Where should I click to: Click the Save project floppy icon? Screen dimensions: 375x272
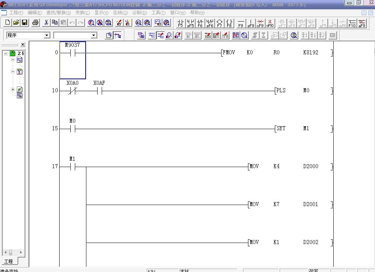tap(25, 23)
